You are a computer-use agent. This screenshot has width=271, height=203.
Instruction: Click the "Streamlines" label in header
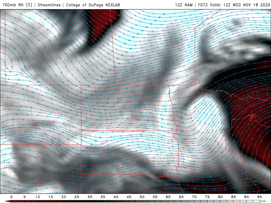point(49,5)
